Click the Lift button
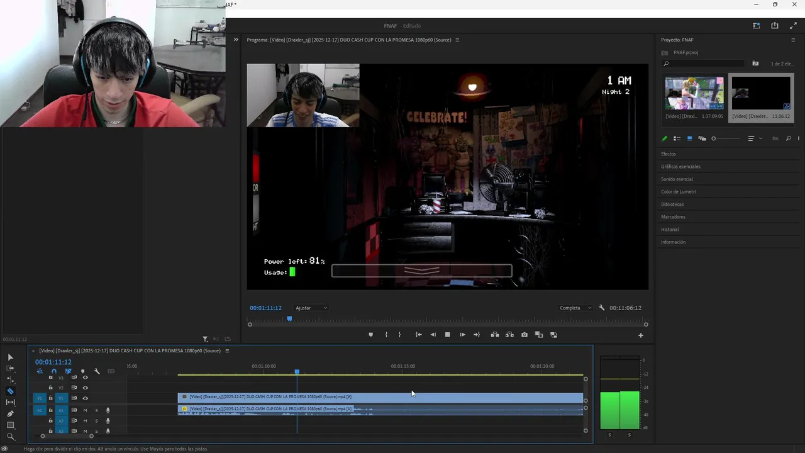 point(495,335)
